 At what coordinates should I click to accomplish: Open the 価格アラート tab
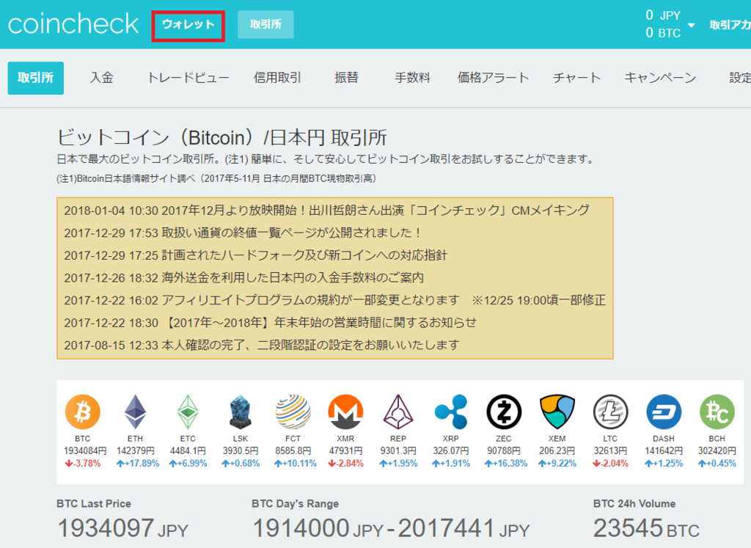coord(494,78)
